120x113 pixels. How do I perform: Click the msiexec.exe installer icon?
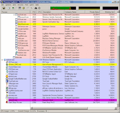[16, 53]
